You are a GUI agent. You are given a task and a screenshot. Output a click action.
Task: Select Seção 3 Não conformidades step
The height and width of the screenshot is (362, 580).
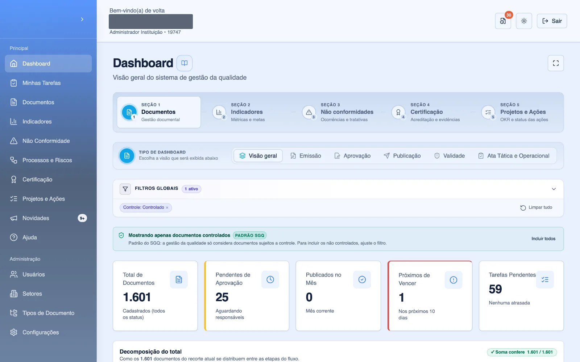[x=338, y=112]
